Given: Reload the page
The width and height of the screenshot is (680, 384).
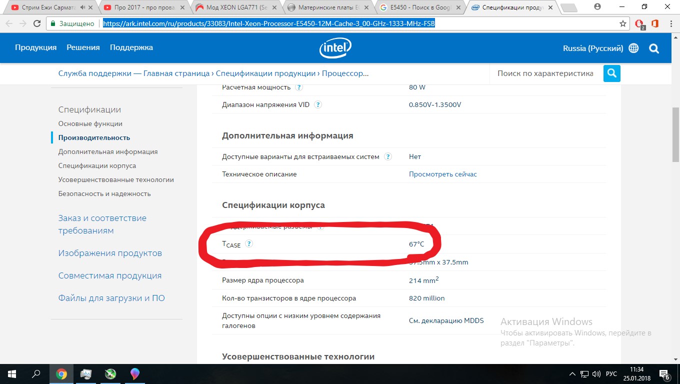Looking at the screenshot, I should pos(37,23).
